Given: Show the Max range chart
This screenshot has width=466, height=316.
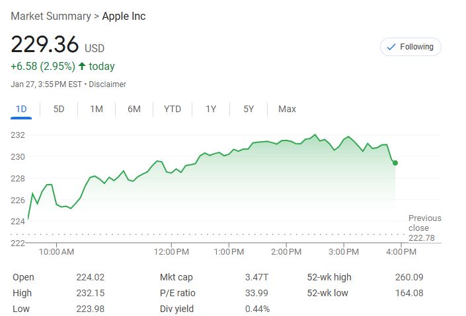Looking at the screenshot, I should coord(287,109).
